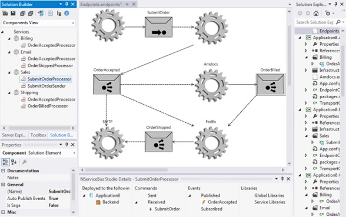
Task: Expand Properties under first Application8 project
Action: pyautogui.click(x=306, y=44)
